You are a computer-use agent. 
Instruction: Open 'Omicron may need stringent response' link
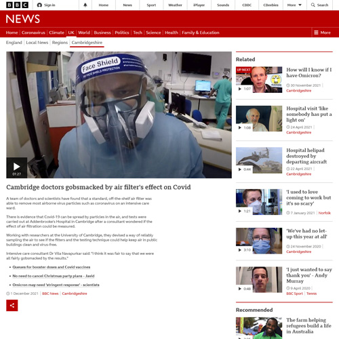coord(56,285)
